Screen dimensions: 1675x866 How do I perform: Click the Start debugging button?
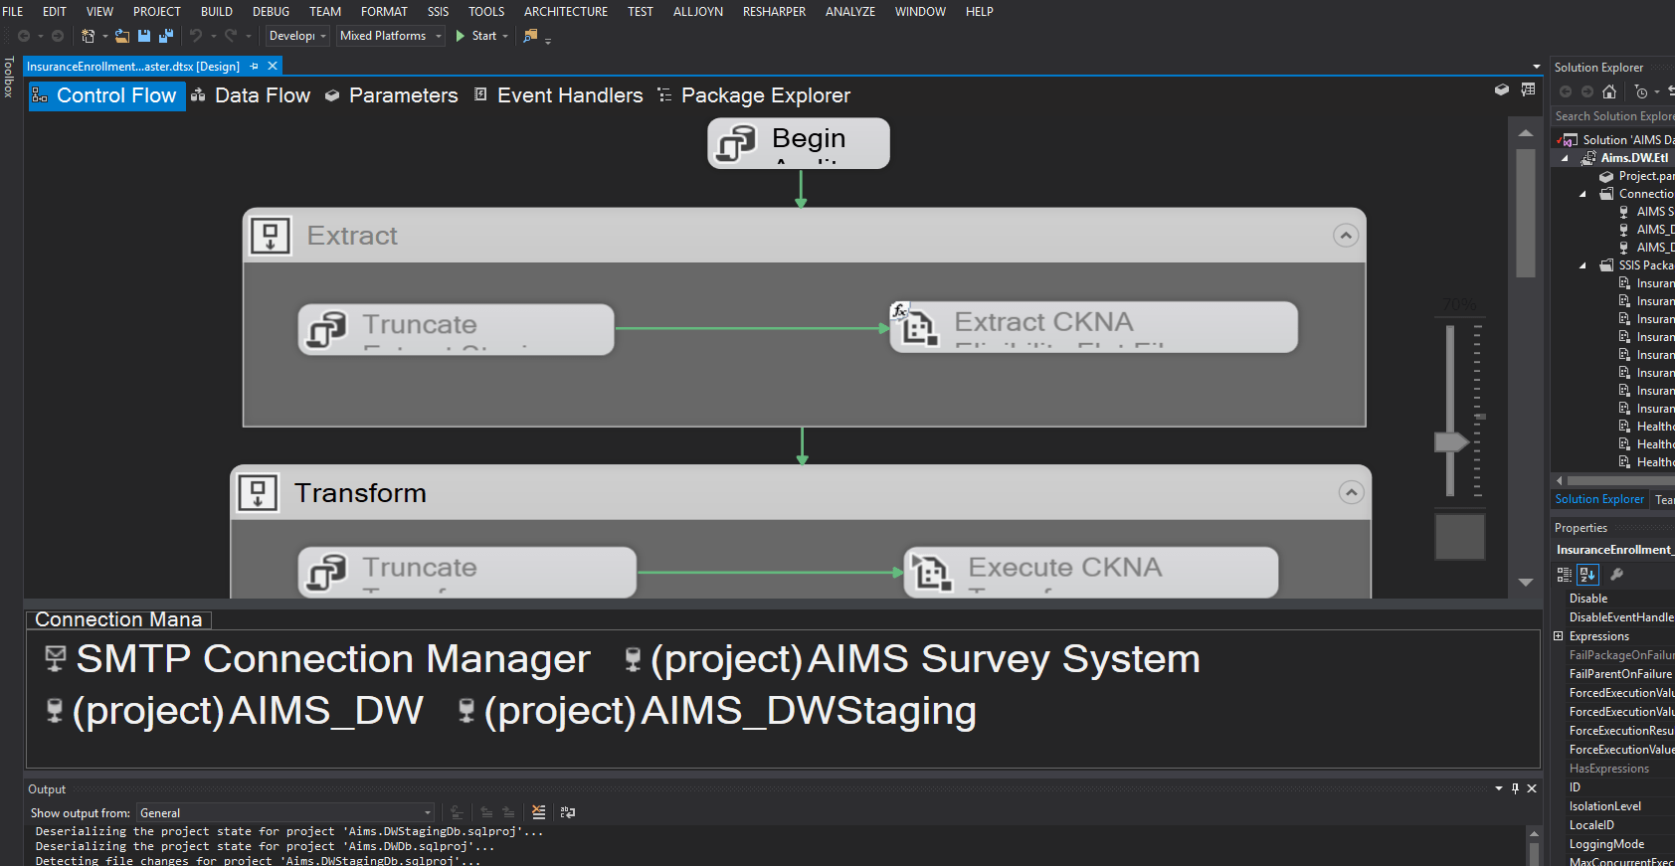[476, 36]
